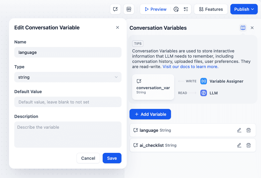Expand the Publish dropdown
261x178 pixels.
(244, 9)
